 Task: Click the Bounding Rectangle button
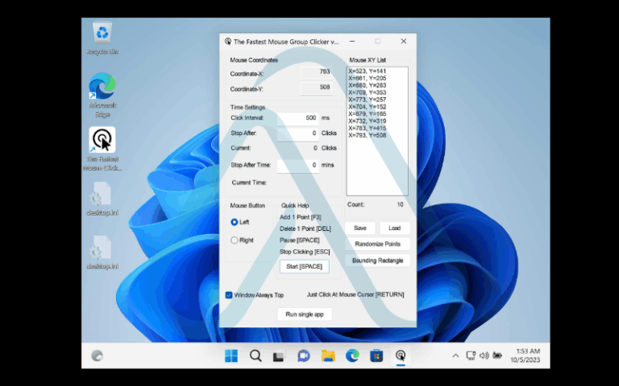coord(377,261)
